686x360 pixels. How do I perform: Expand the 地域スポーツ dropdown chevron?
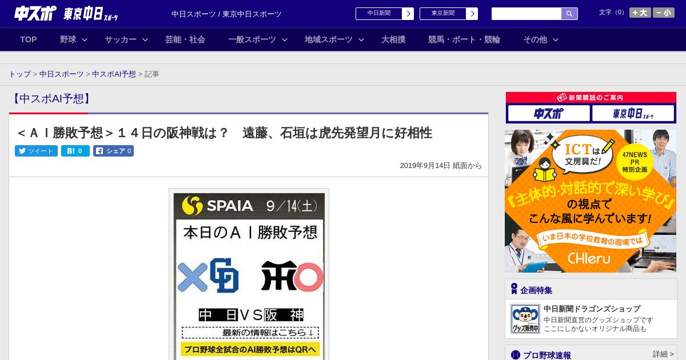point(361,39)
